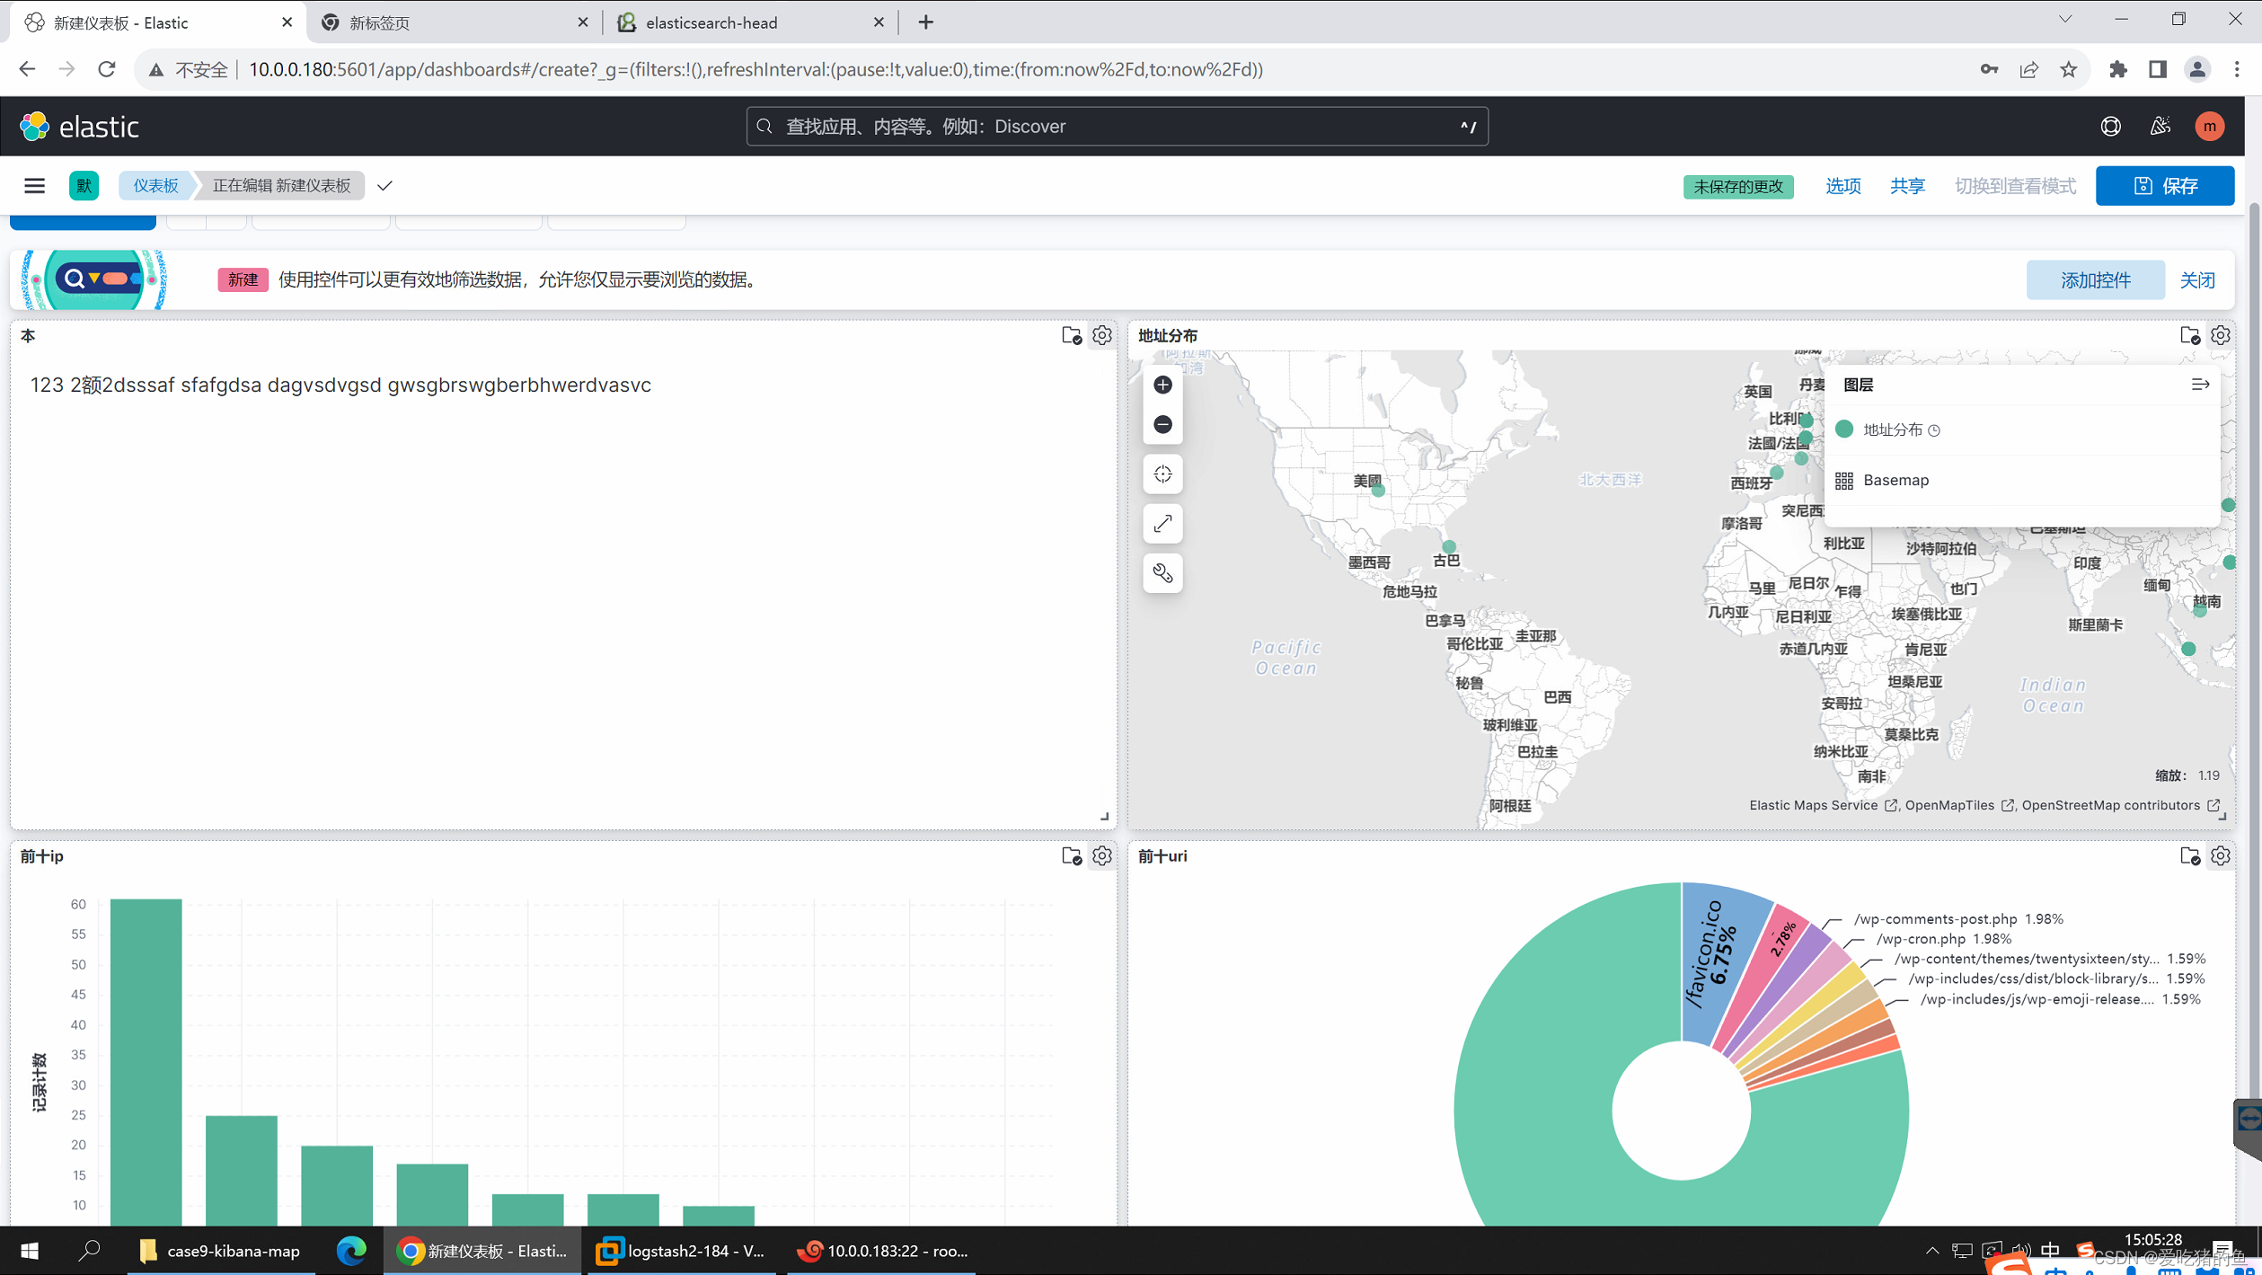Image resolution: width=2262 pixels, height=1275 pixels.
Task: Open settings gear for 前十ip panel
Action: pyautogui.click(x=1101, y=856)
